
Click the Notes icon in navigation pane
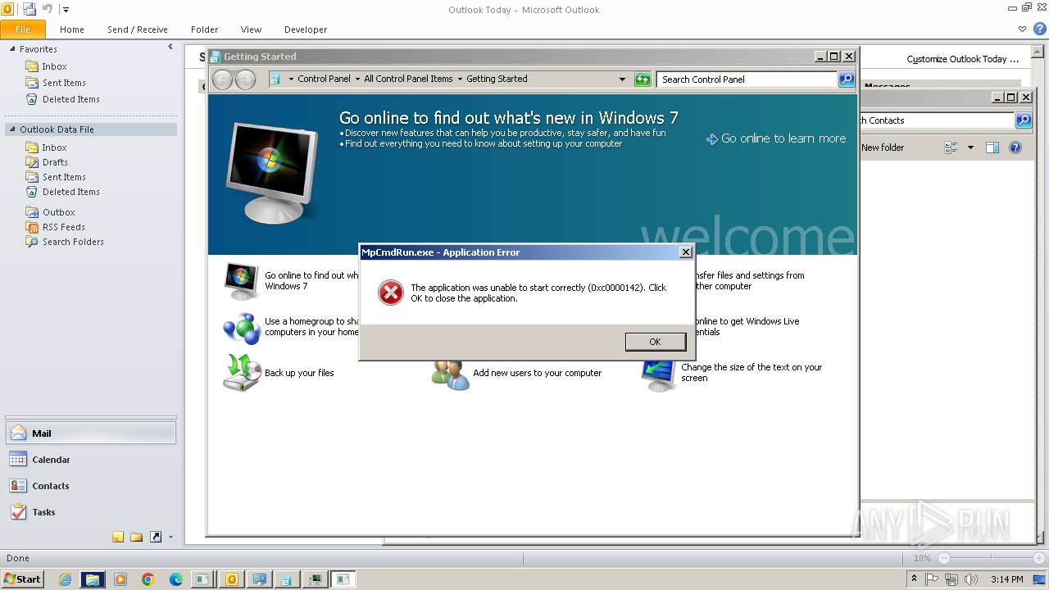coord(118,538)
